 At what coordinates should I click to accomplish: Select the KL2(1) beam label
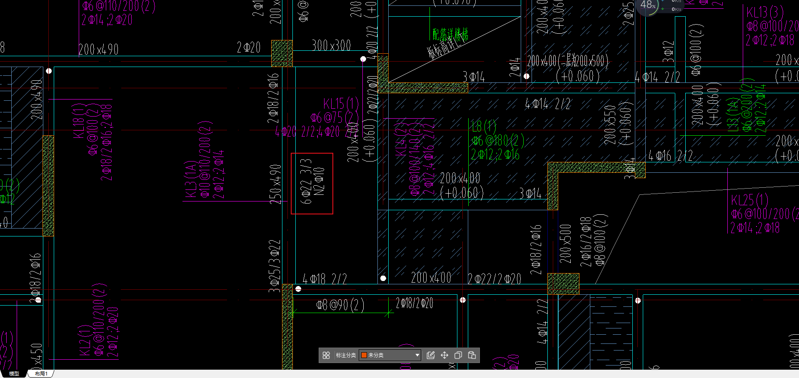[85, 341]
